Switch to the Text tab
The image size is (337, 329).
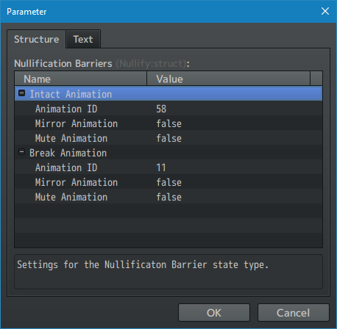(x=83, y=39)
